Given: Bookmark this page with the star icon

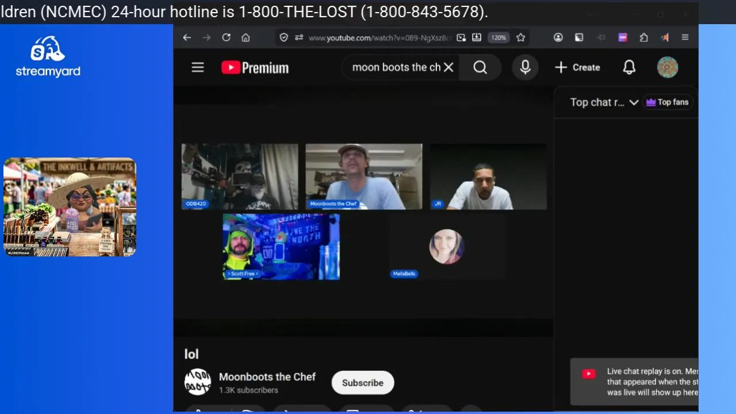Looking at the screenshot, I should (x=520, y=37).
